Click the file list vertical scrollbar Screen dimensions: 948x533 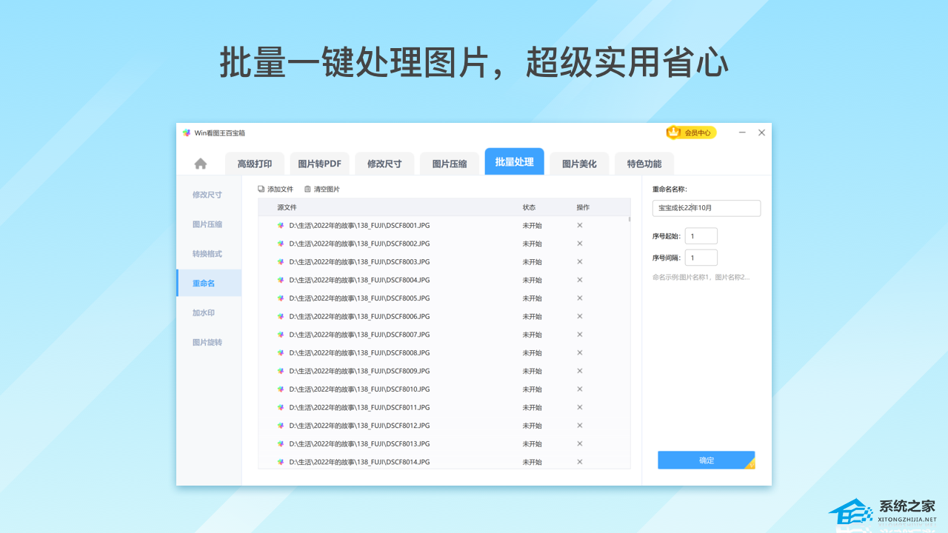(x=630, y=219)
